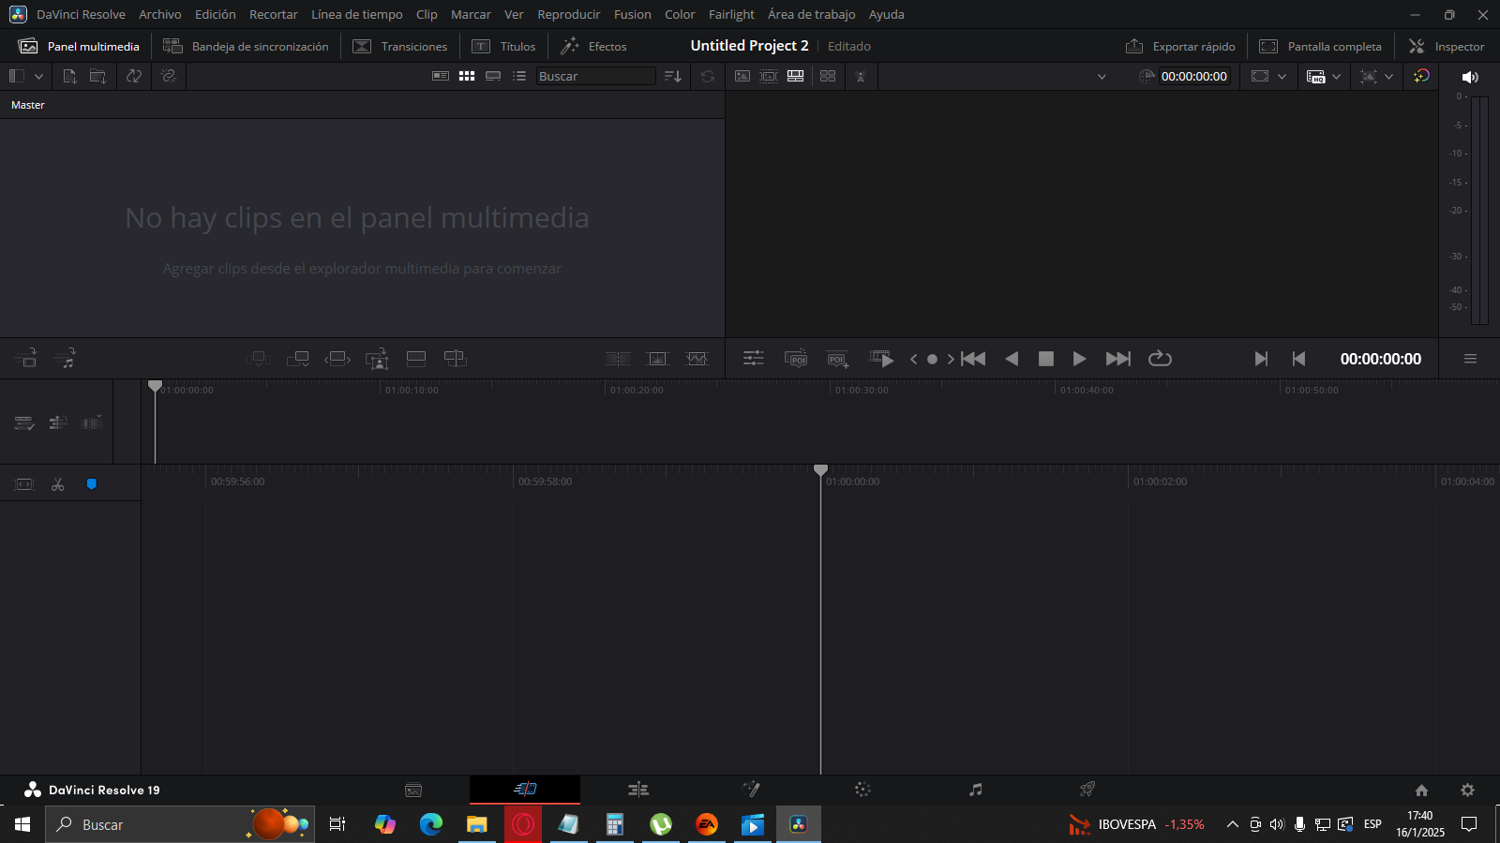Viewport: 1500px width, 843px height.
Task: Toggle the loop playback button
Action: point(1160,359)
